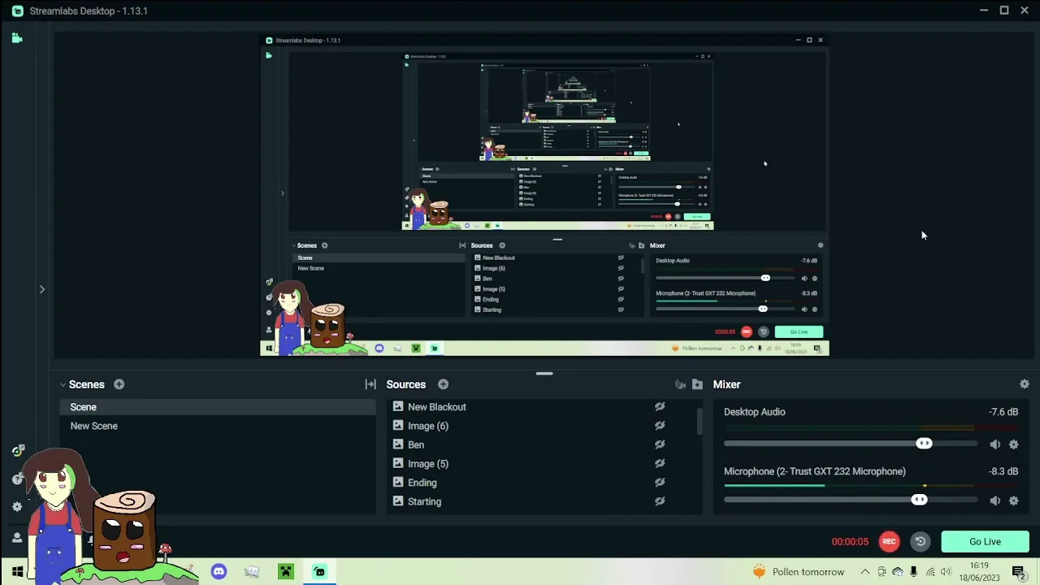Add a new scene with plus icon
Screen dimensions: 1040x585
[x=119, y=384]
